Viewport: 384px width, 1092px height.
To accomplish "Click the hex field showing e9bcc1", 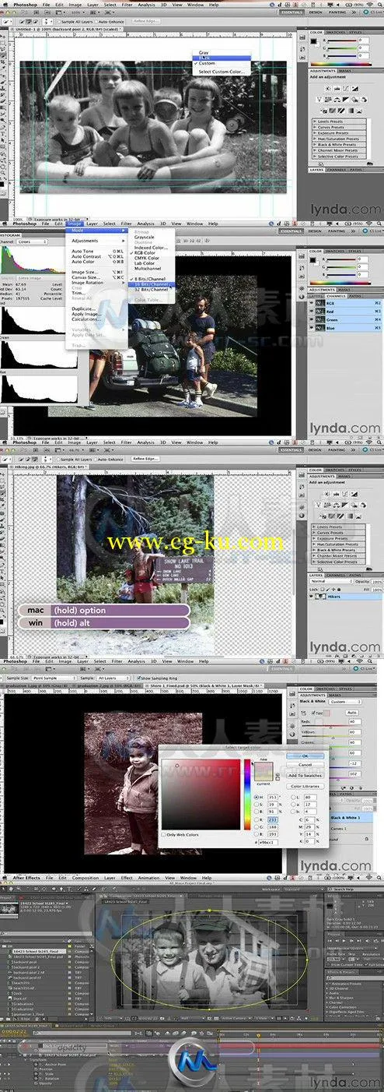I will 269,841.
